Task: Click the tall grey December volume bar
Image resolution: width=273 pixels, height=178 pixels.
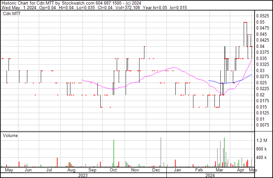Action: pyautogui.click(x=161, y=152)
